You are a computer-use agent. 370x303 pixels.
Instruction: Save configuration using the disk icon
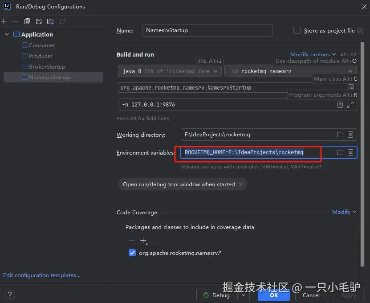pos(39,21)
